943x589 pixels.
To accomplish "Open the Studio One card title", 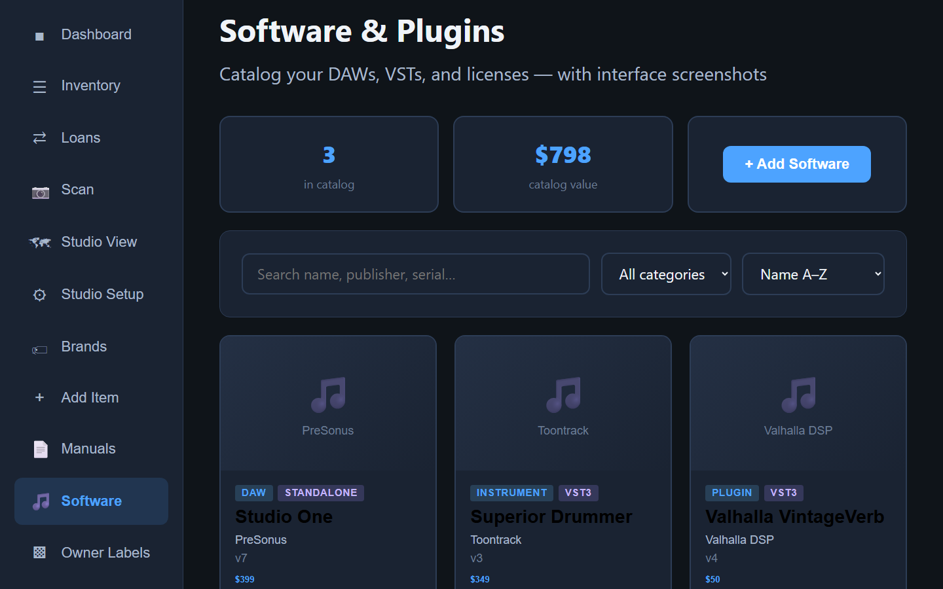I will click(284, 516).
